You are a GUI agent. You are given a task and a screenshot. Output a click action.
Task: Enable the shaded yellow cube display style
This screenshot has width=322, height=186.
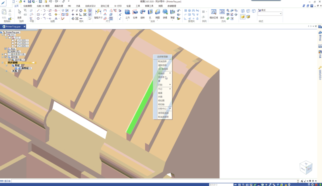(x=243, y=16)
